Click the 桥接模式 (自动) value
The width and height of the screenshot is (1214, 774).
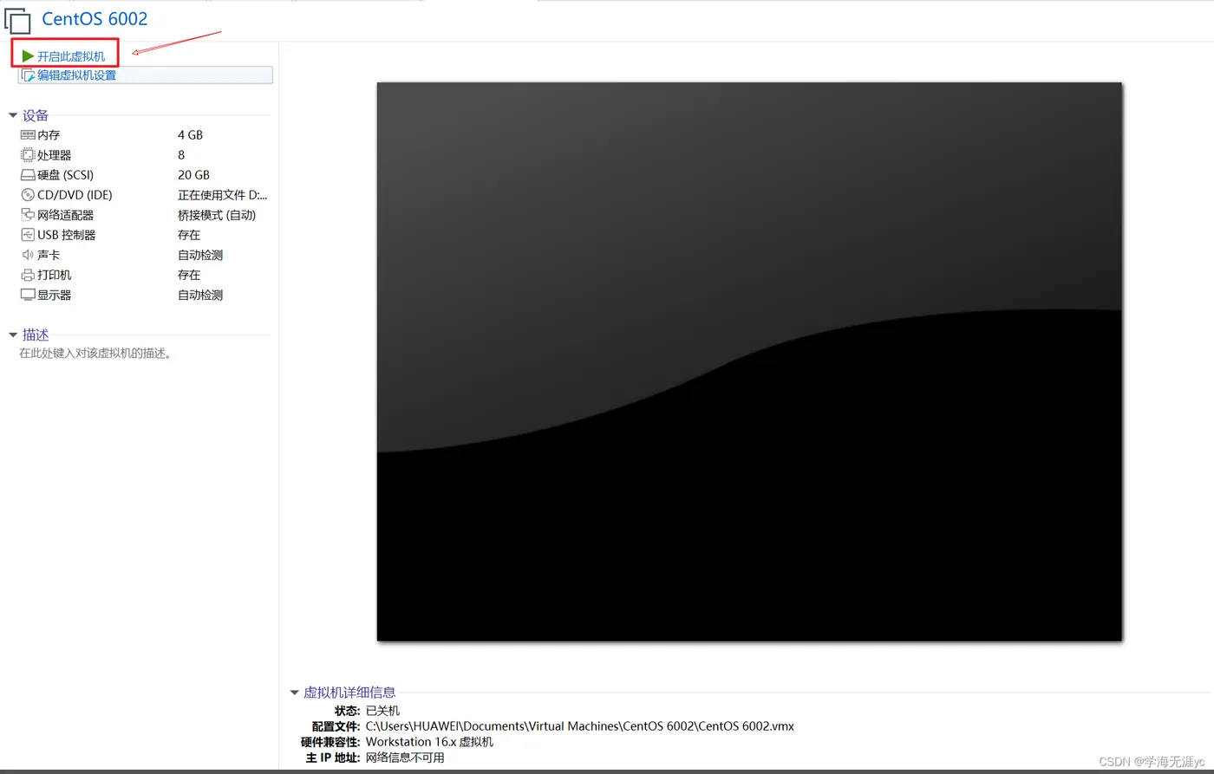click(217, 215)
